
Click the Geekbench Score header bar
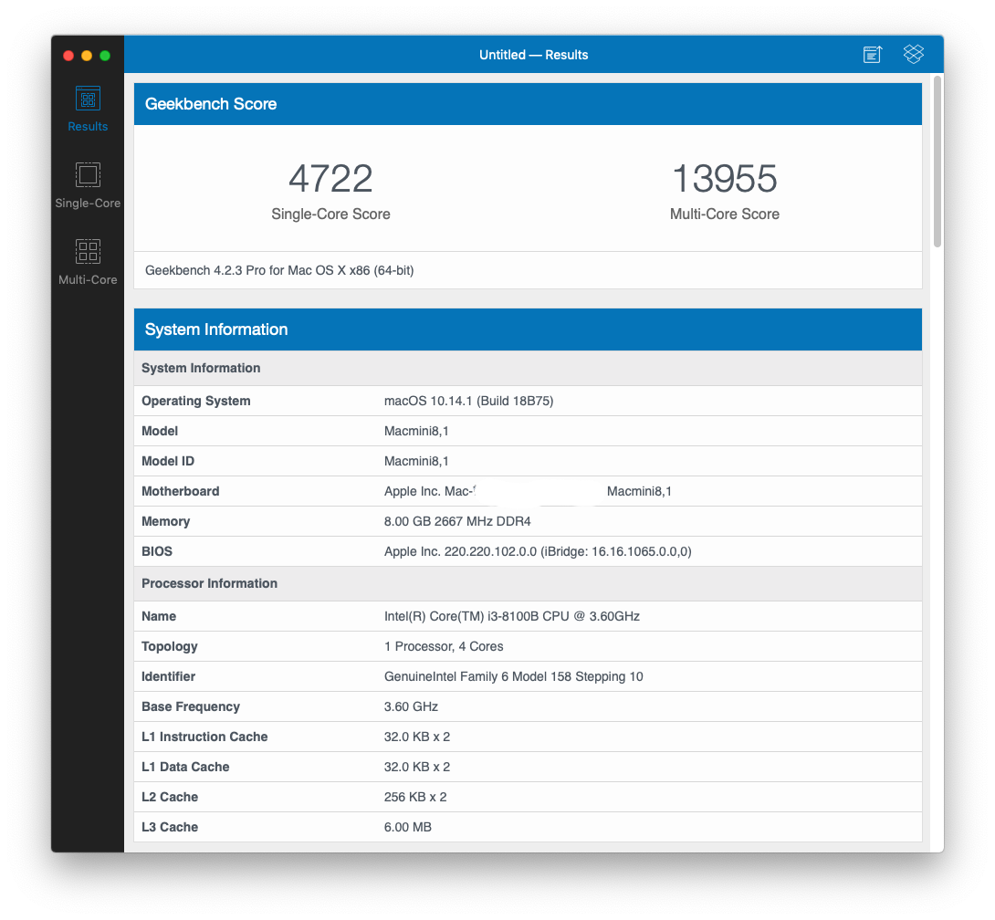[528, 103]
